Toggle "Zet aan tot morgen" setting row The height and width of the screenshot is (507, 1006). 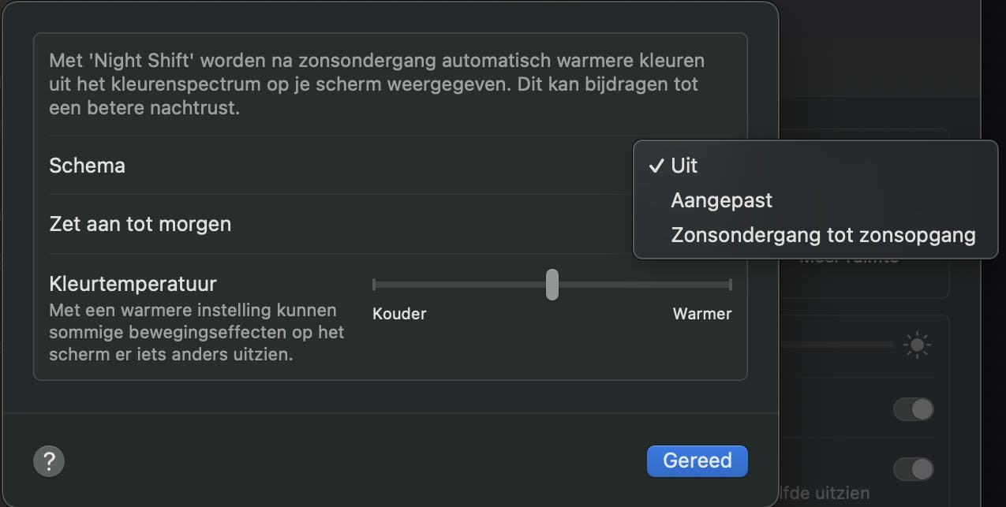click(140, 224)
